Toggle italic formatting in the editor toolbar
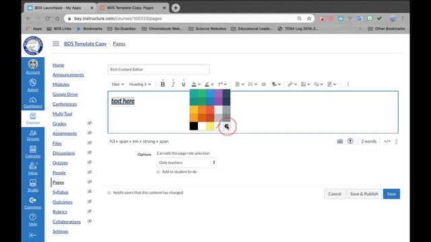The height and width of the screenshot is (242, 431). click(x=173, y=84)
